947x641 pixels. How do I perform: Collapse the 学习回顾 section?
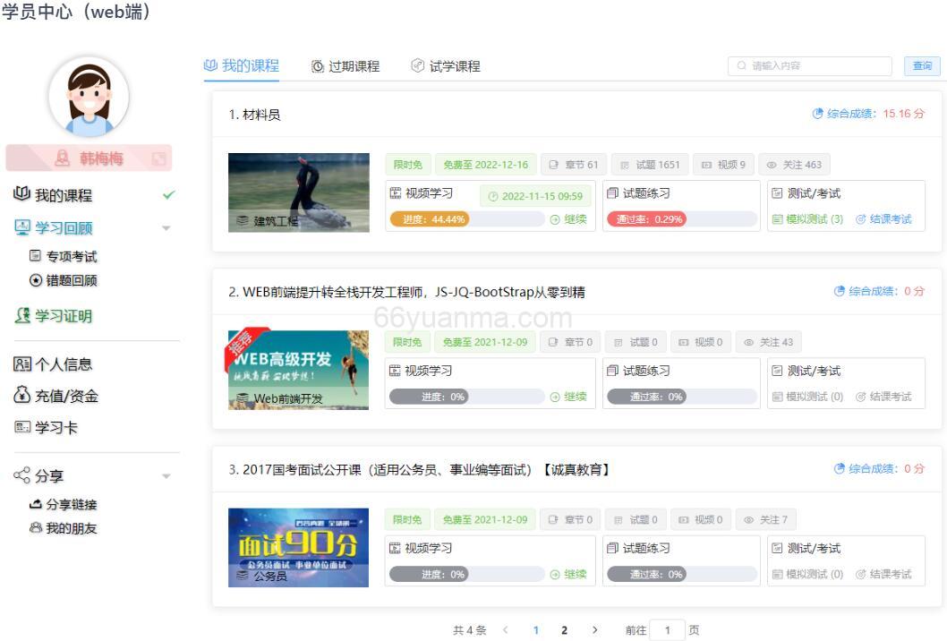click(166, 226)
